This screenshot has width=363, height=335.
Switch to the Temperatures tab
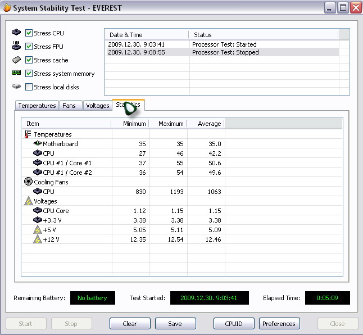click(37, 106)
